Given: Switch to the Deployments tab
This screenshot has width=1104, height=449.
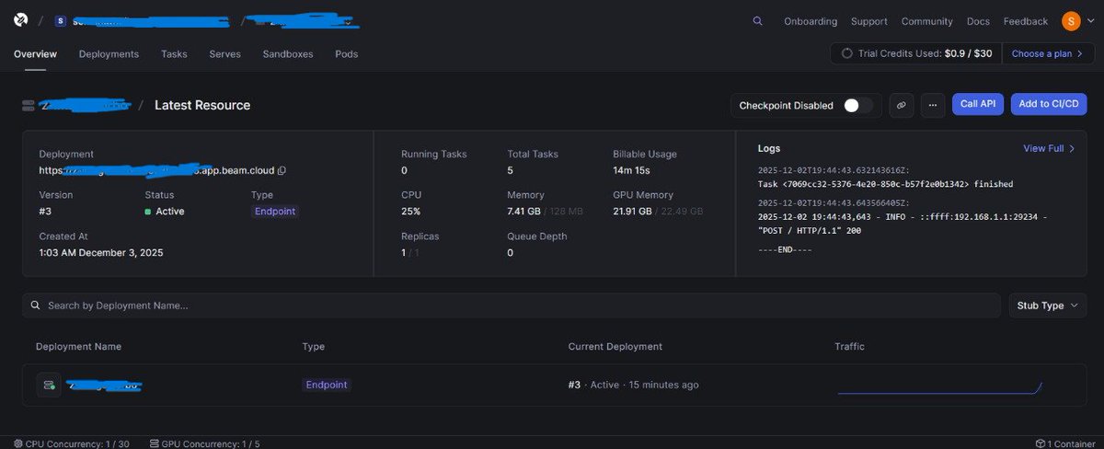Looking at the screenshot, I should (109, 54).
